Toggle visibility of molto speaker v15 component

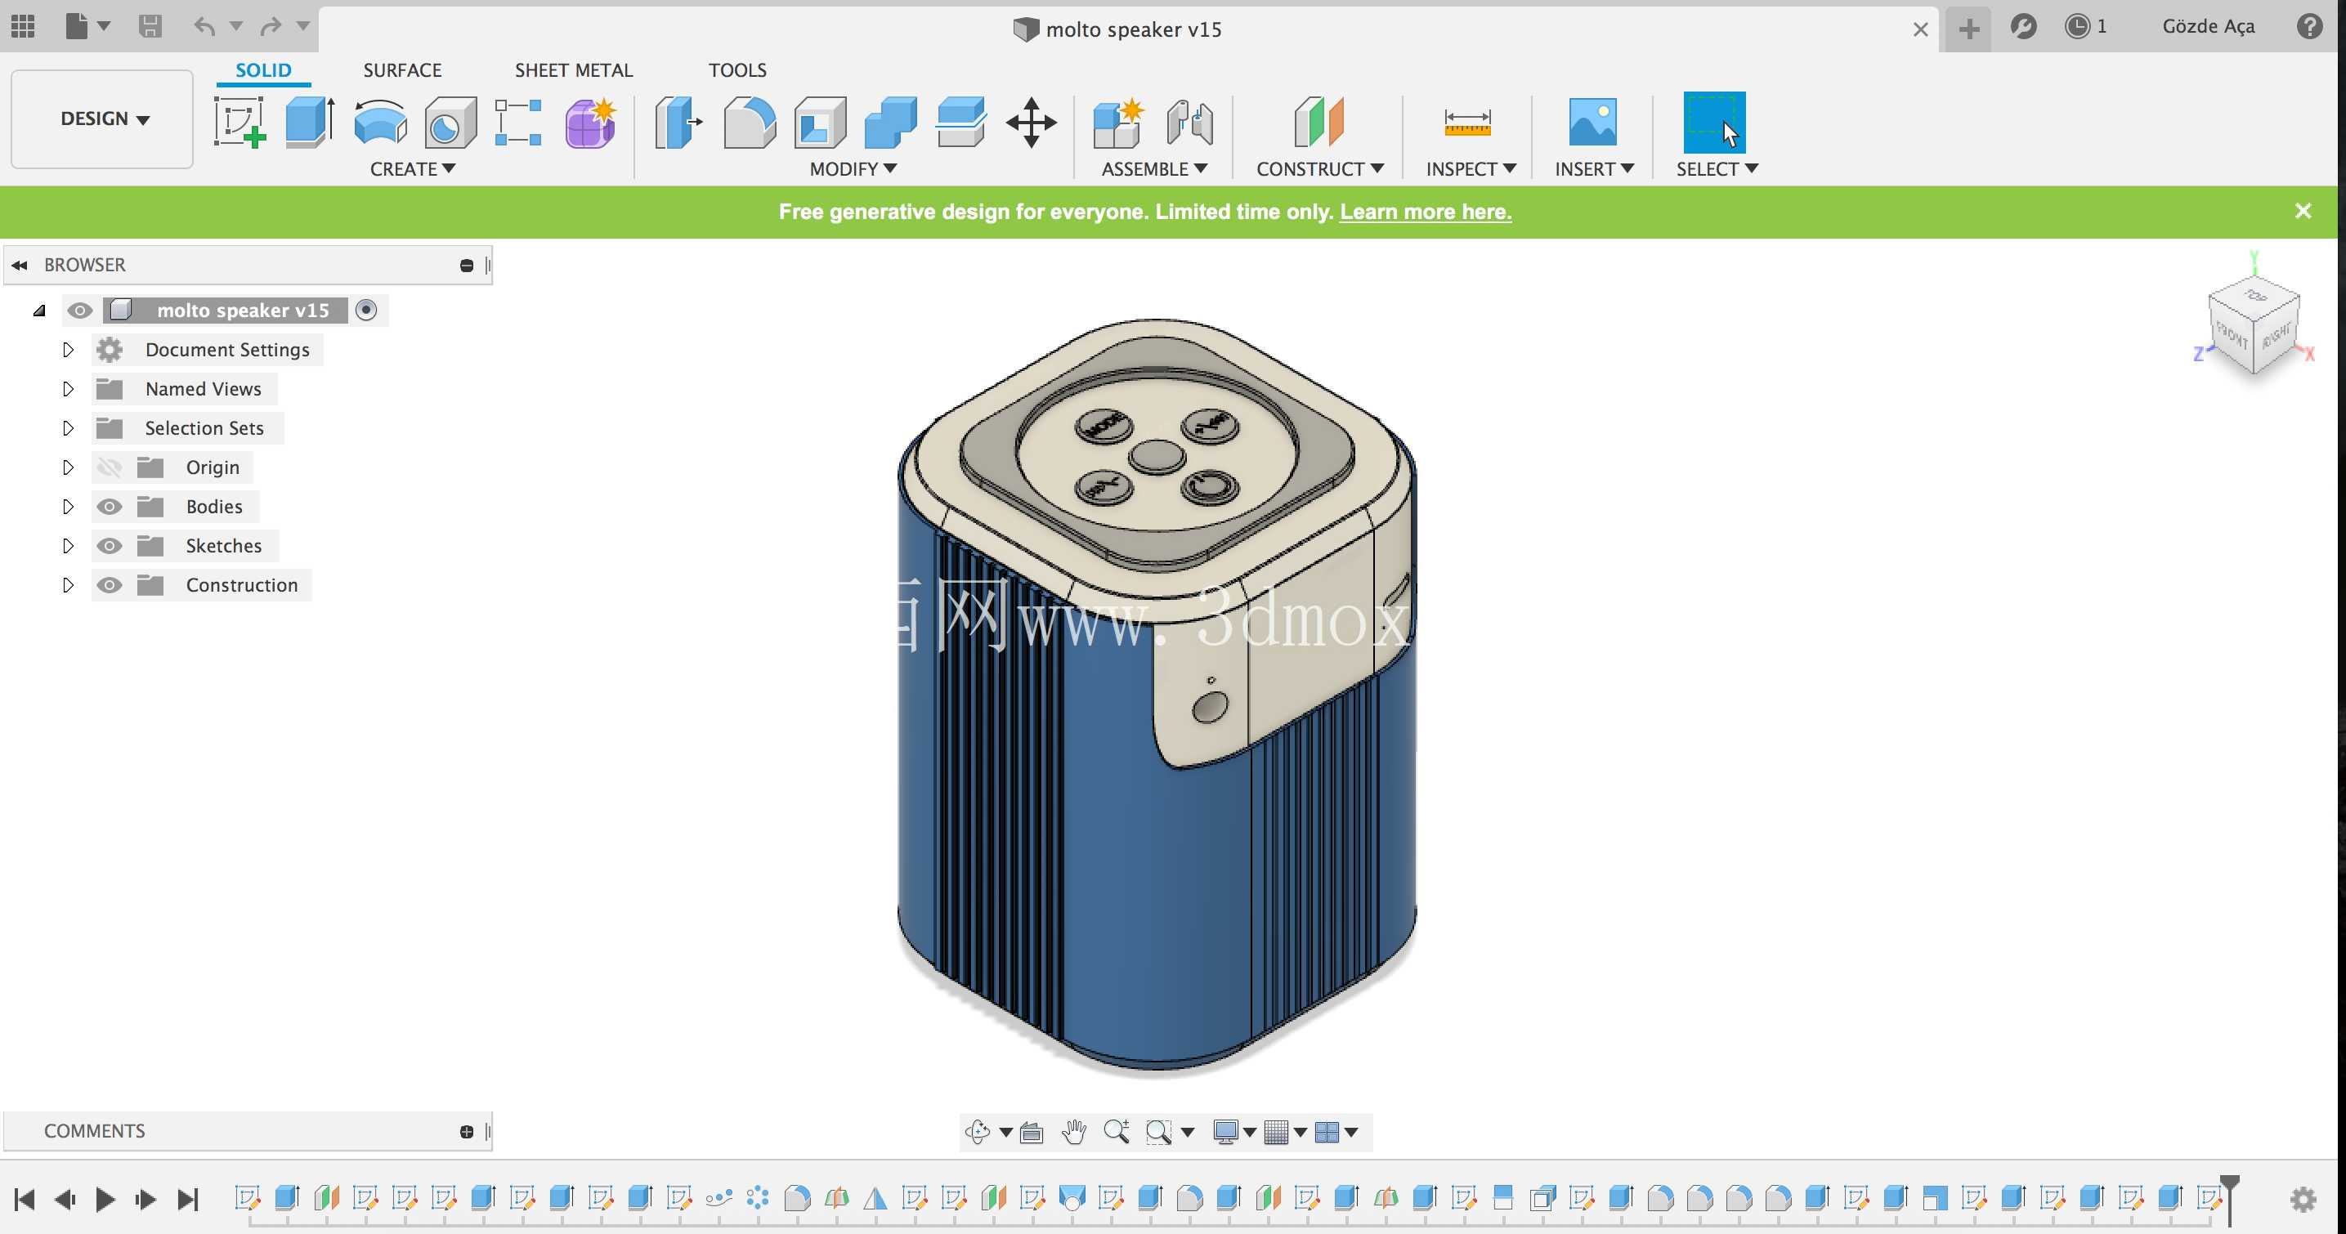point(79,311)
